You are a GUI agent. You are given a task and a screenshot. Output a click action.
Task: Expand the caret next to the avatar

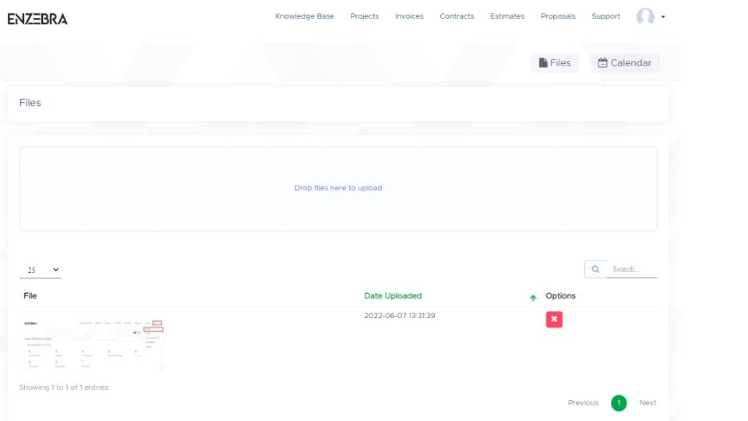pos(662,17)
